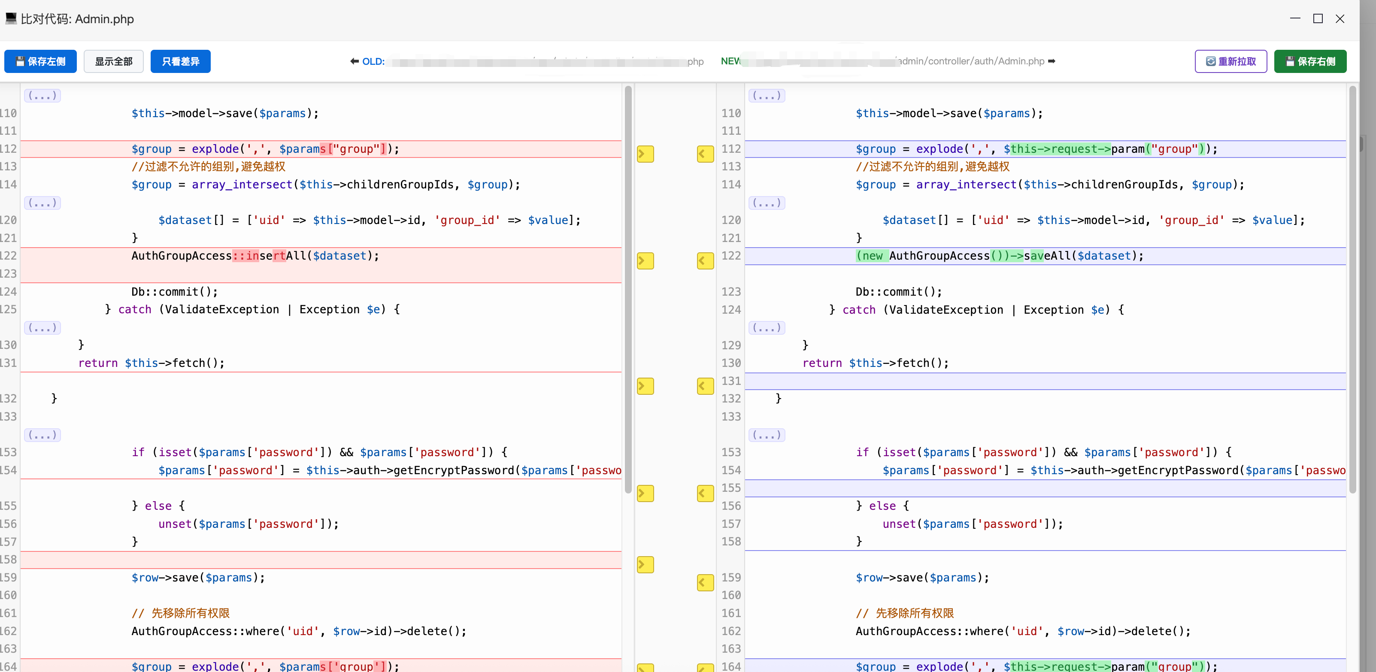Expand collapsed lines above left line 110
Viewport: 1376px width, 672px height.
(42, 96)
